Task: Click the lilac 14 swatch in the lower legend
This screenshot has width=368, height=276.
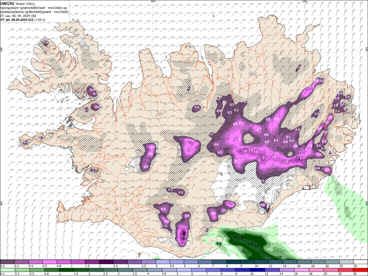Action: coord(287,270)
